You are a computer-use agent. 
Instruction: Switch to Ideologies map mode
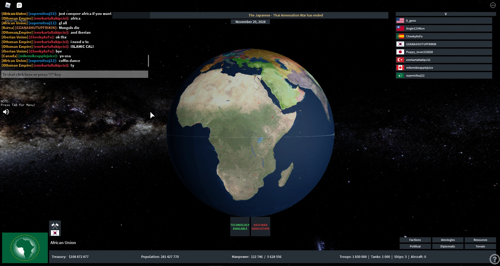coord(448,240)
